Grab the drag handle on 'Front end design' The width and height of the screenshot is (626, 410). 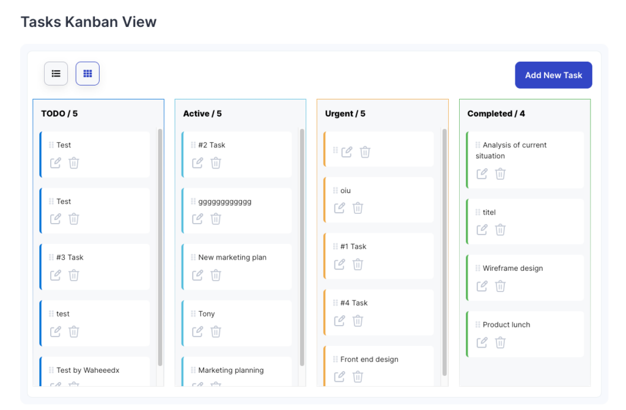point(335,359)
